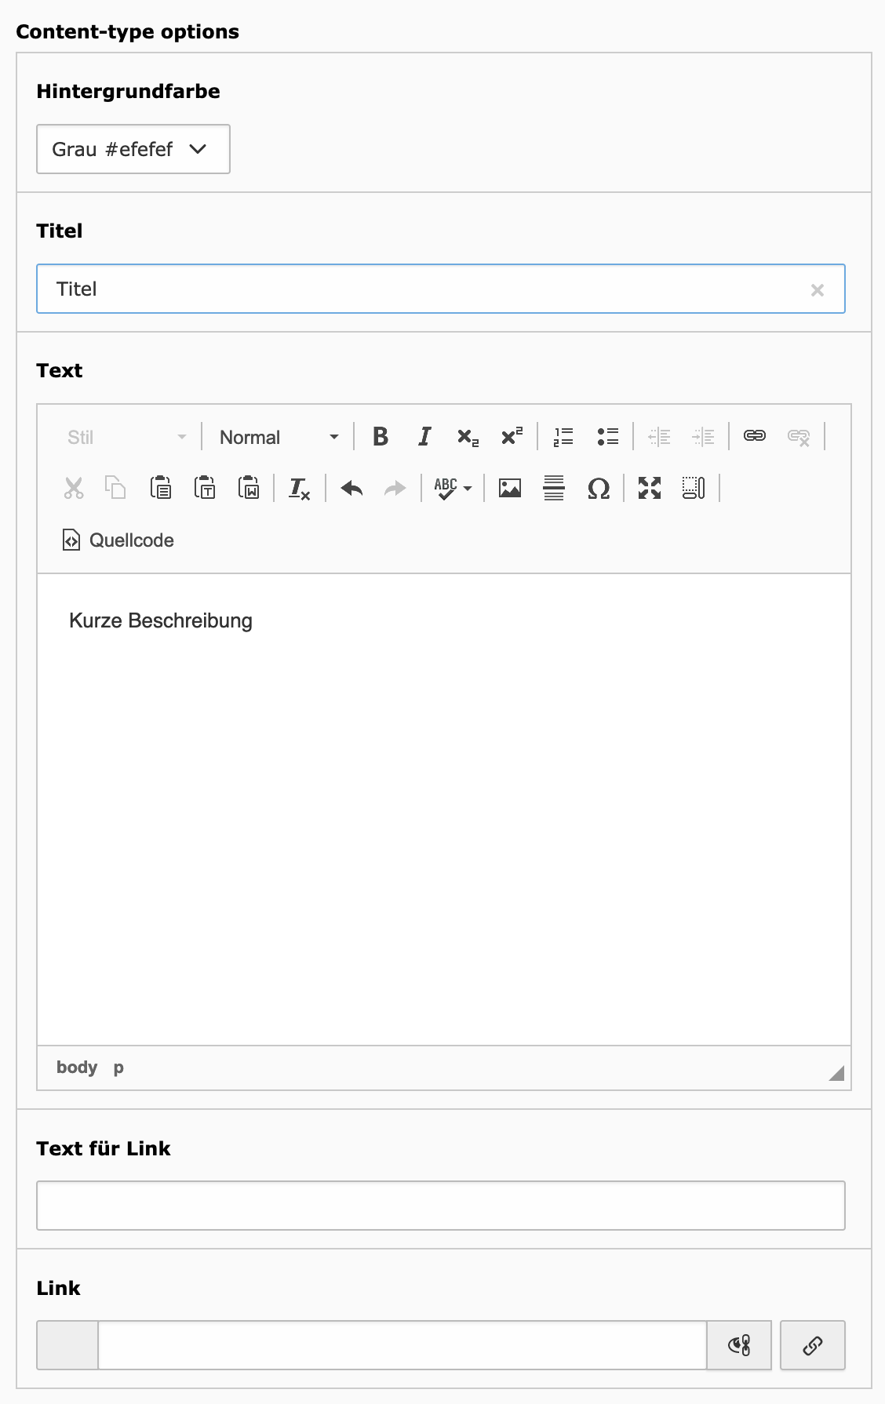Screen dimensions: 885x1404
Task: Switch to Quellcode source view
Action: 118,540
